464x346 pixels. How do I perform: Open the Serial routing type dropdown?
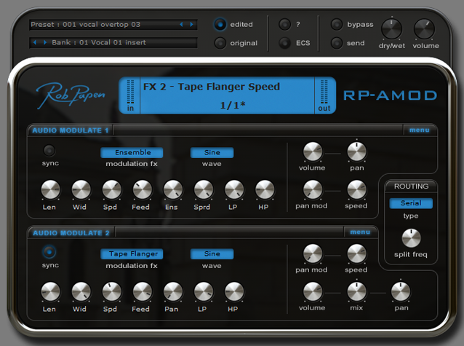click(411, 203)
